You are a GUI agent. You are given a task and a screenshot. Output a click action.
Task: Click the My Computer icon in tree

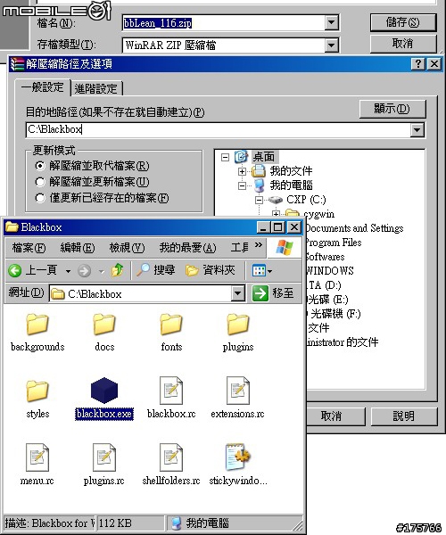click(259, 185)
